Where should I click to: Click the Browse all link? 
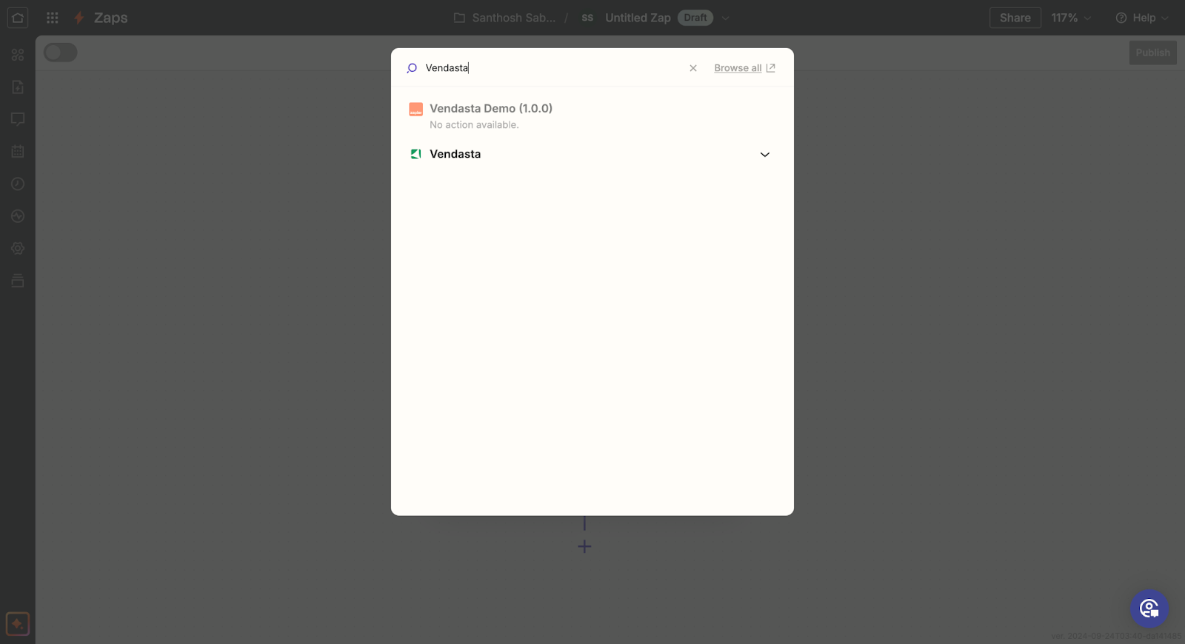pyautogui.click(x=738, y=68)
